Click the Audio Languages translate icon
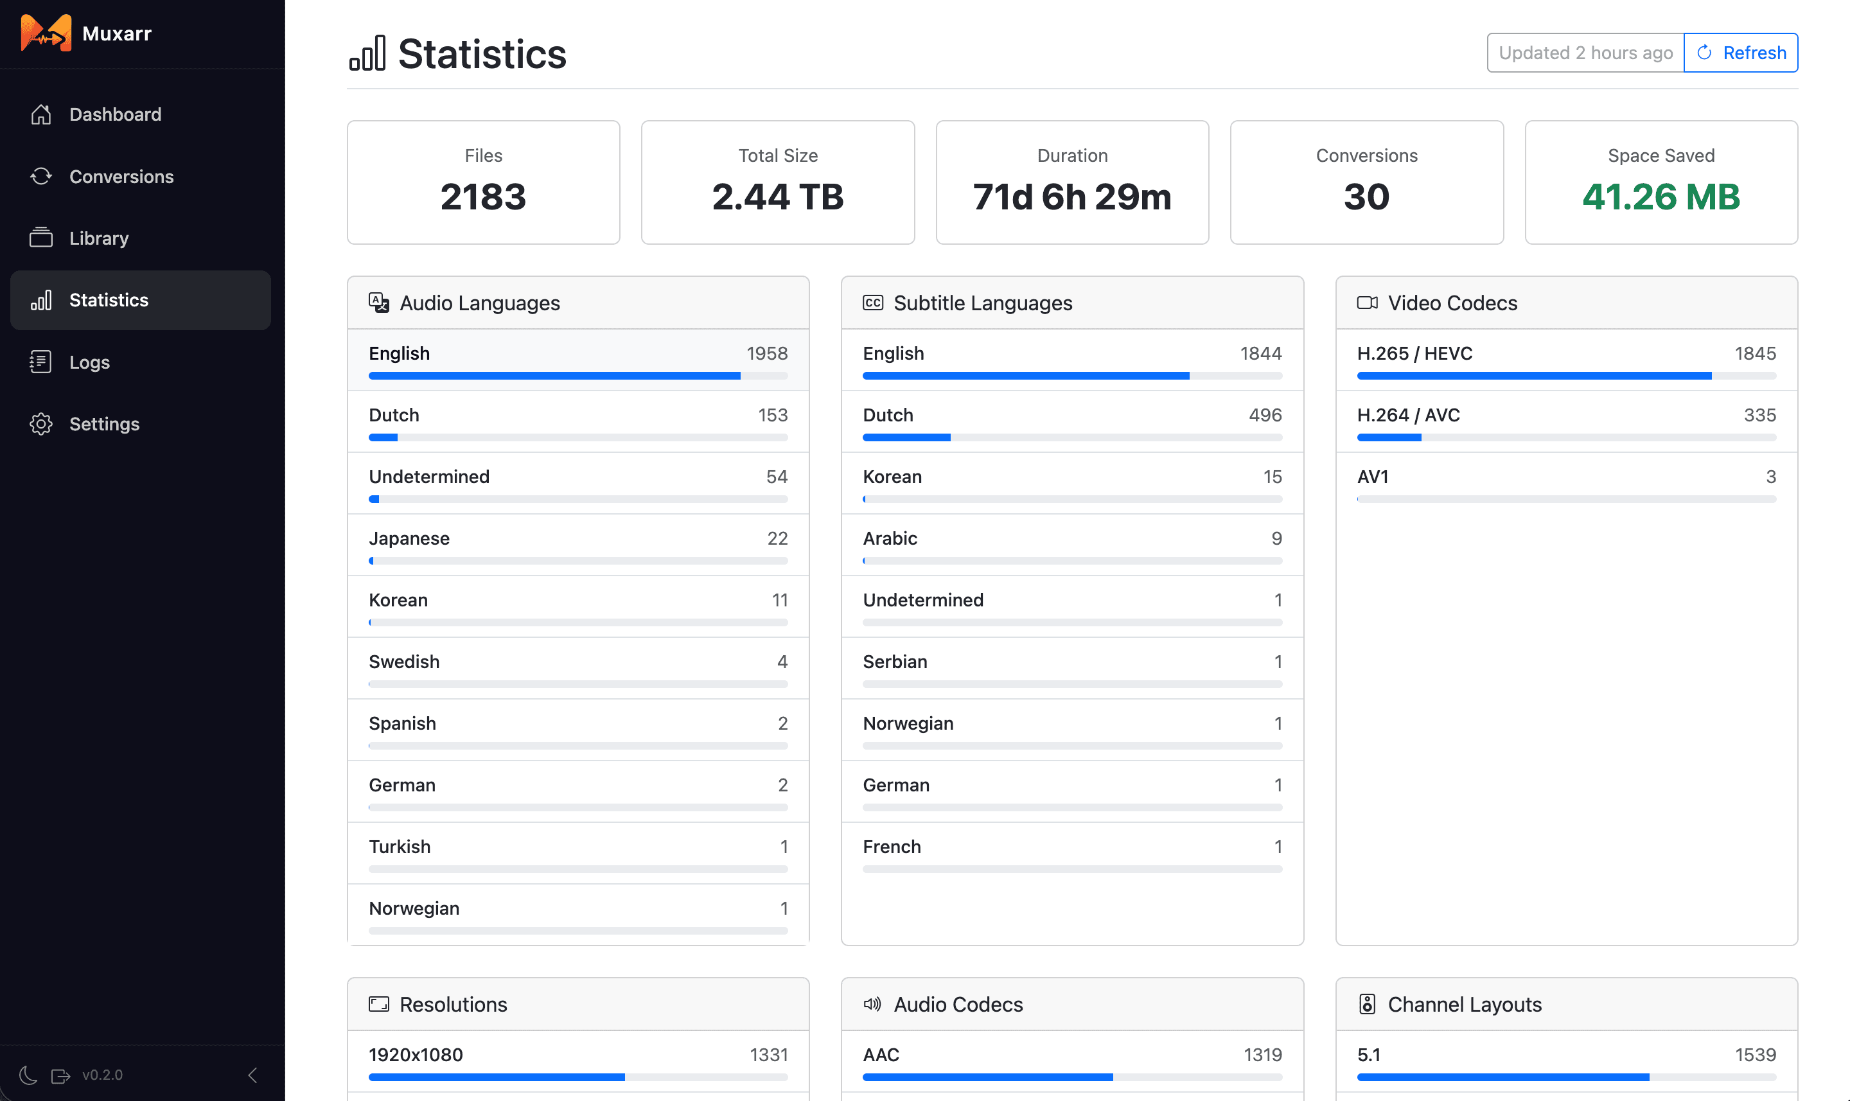This screenshot has height=1101, width=1850. (379, 303)
